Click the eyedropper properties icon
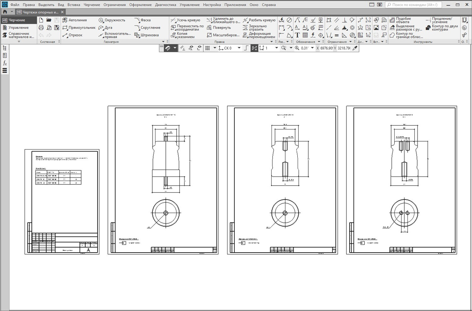 point(355,48)
